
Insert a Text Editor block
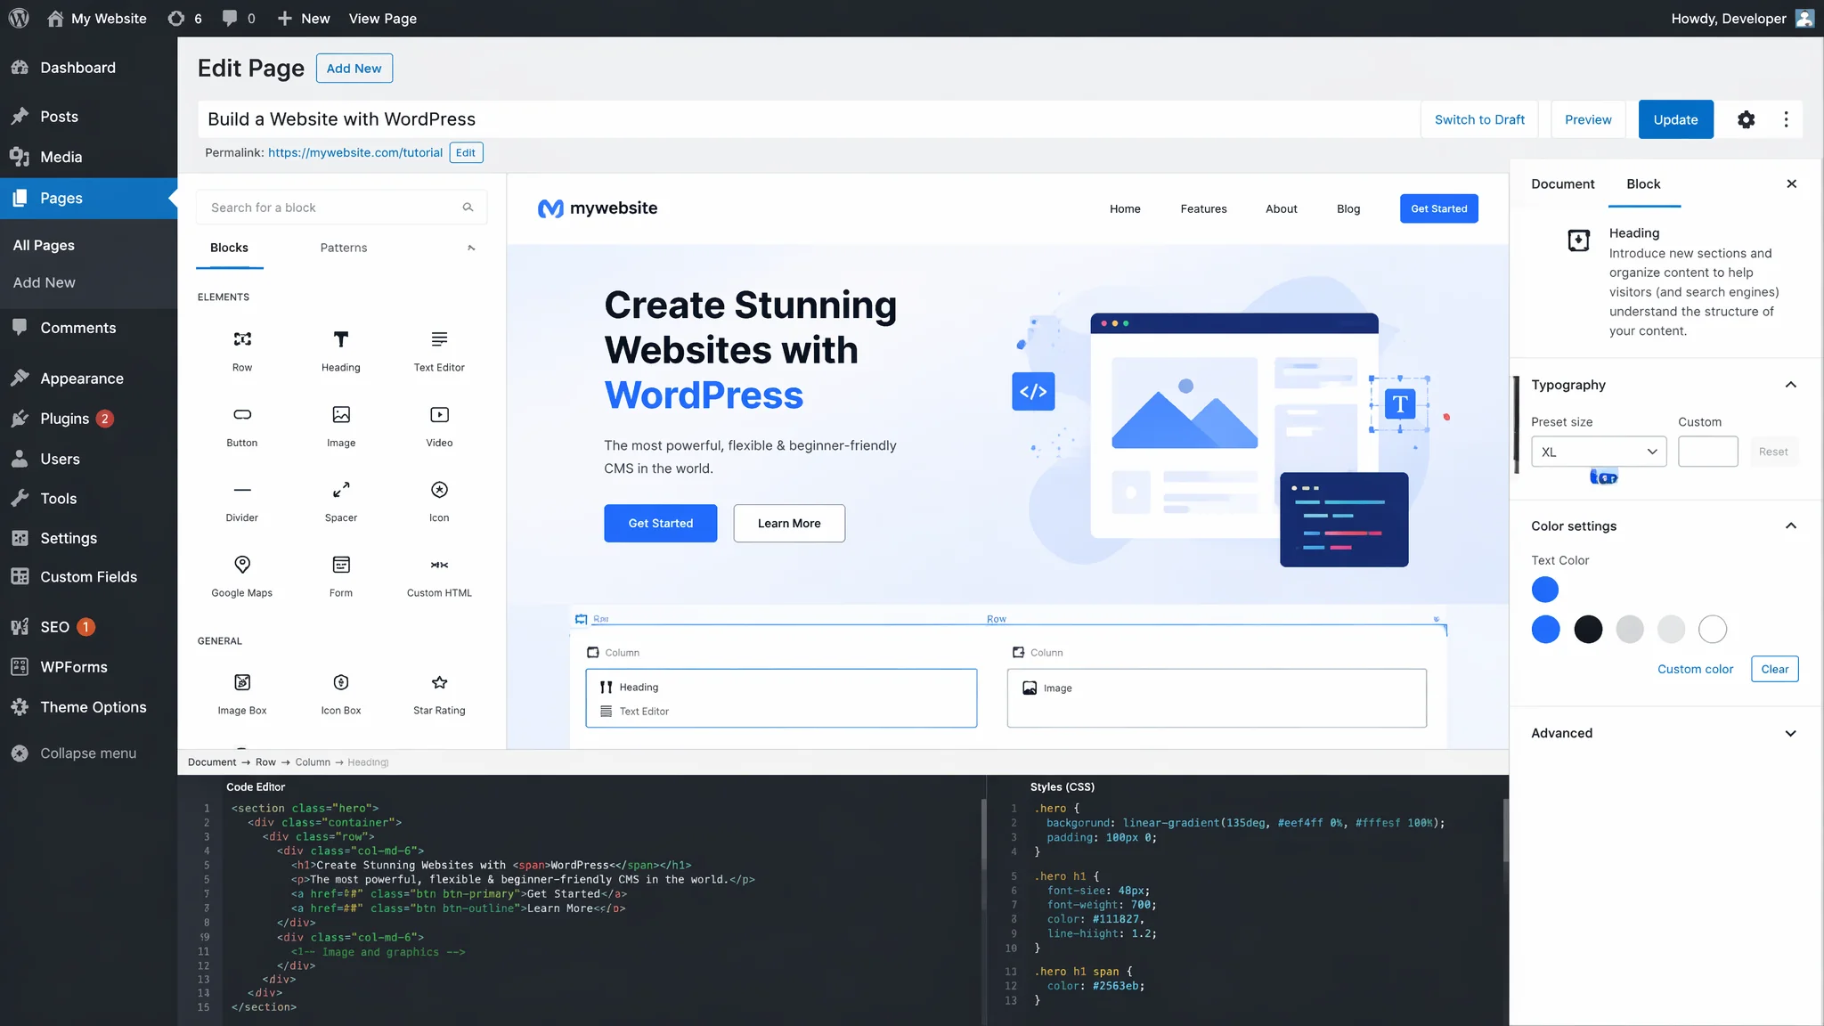[x=439, y=350]
